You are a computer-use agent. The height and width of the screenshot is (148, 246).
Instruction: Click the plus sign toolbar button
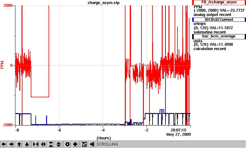[75, 144]
